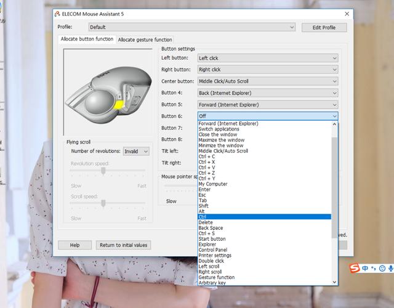
Task: Open Number of revolutions dropdown
Action: click(136, 152)
